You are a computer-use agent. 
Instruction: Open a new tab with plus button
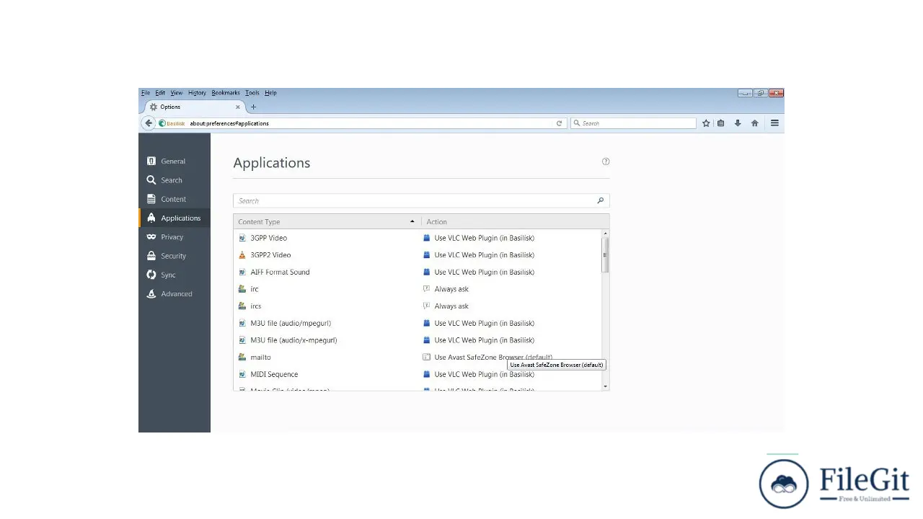point(253,107)
